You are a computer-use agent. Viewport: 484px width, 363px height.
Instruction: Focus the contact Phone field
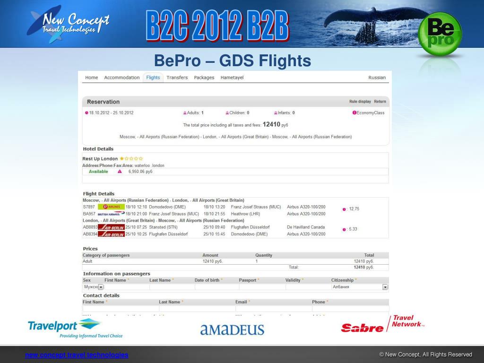pyautogui.click(x=351, y=308)
